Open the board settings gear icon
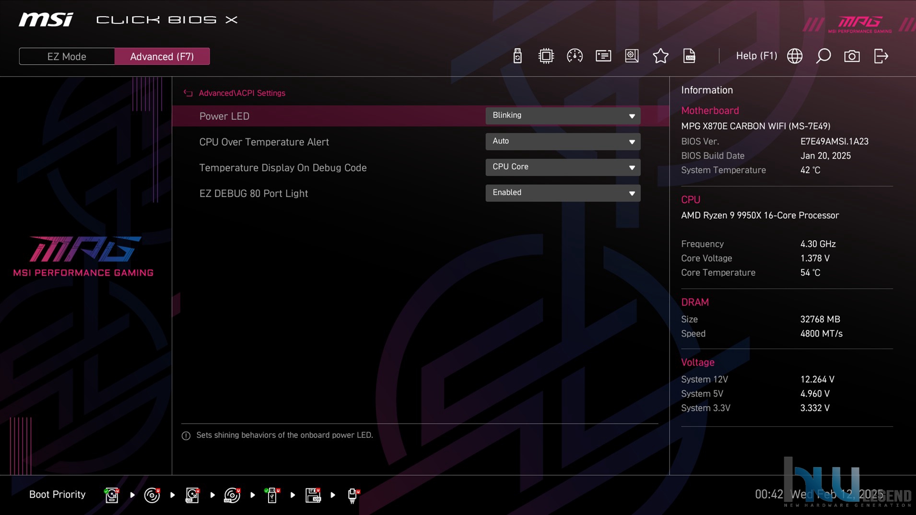 tap(632, 56)
